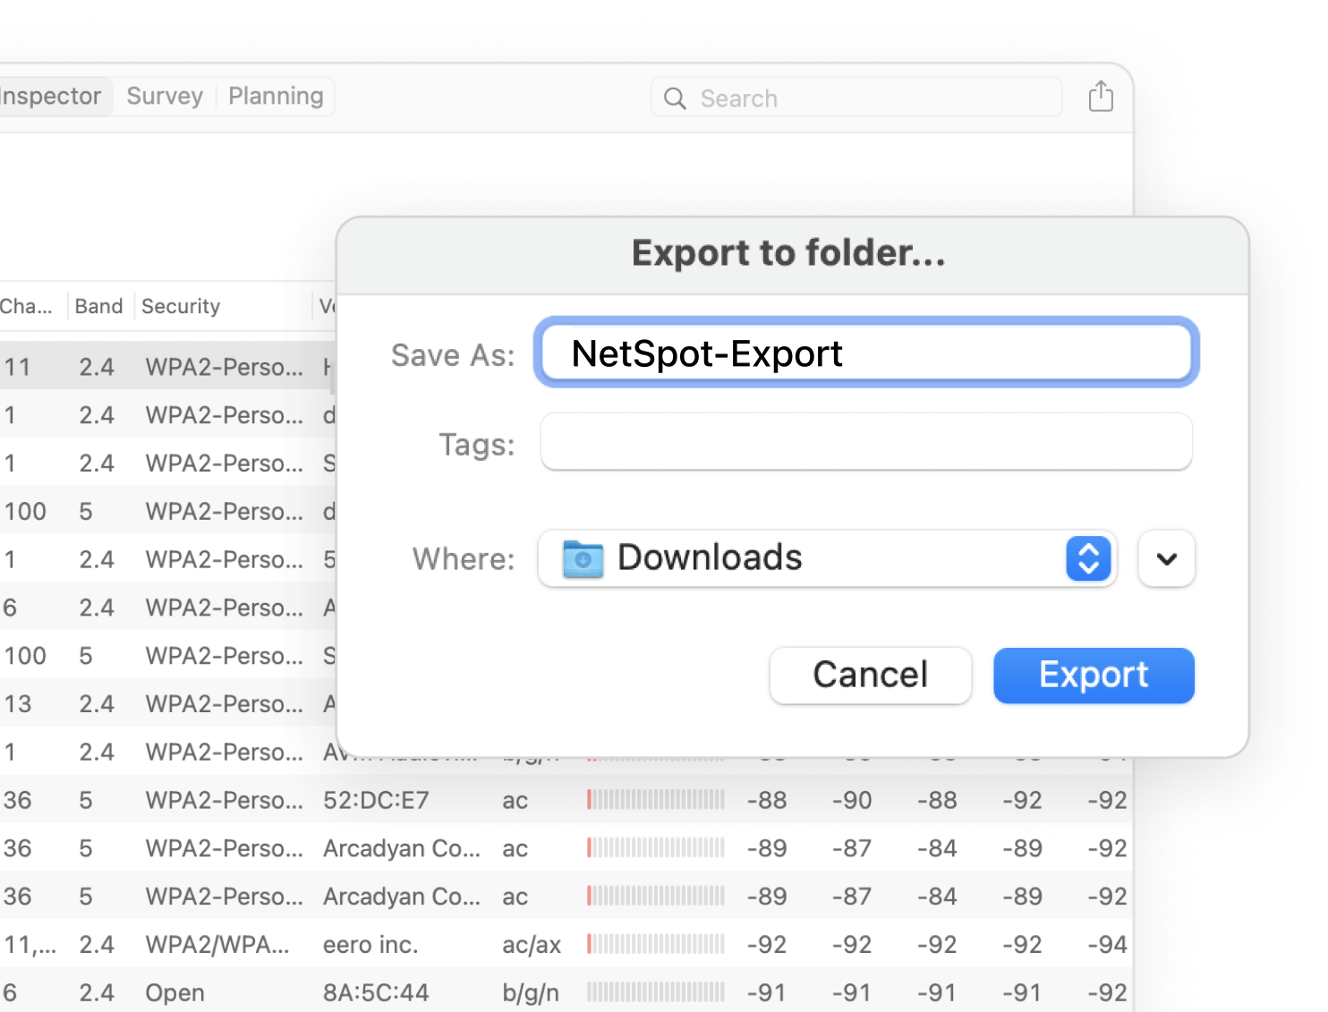
Task: Click the Save As name field
Action: (x=865, y=353)
